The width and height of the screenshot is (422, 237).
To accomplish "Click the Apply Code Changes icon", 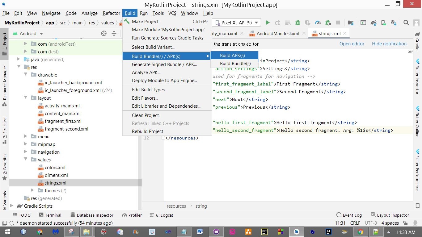I will [x=288, y=23].
